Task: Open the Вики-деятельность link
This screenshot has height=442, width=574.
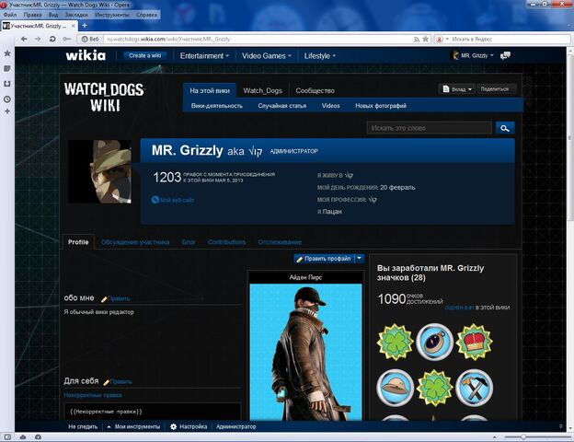Action: coord(217,106)
